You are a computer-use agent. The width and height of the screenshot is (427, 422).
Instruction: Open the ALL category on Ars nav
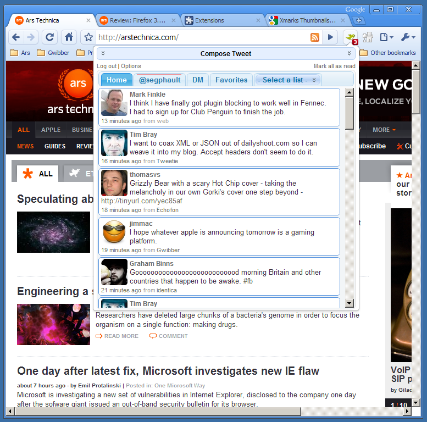24,130
